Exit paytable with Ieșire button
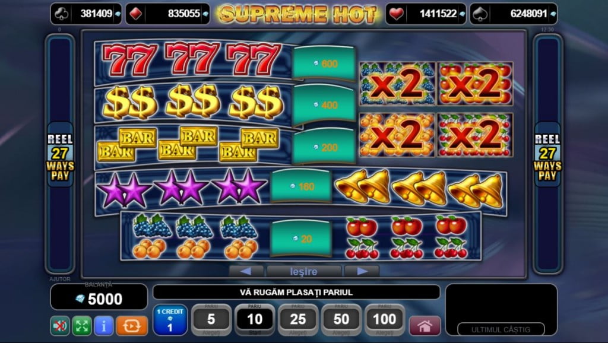The height and width of the screenshot is (343, 608). pos(304,271)
